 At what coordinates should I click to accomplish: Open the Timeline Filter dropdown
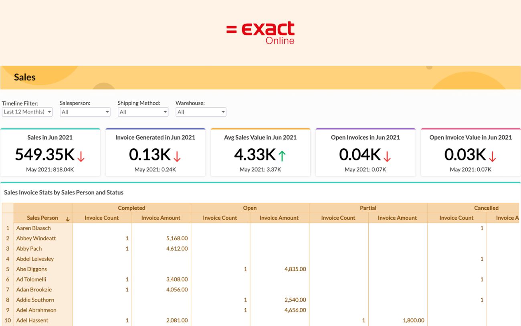[27, 112]
